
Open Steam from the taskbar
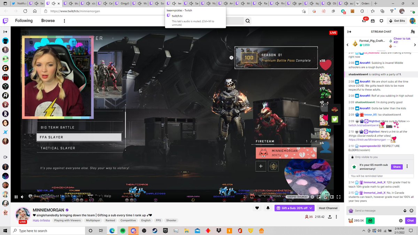[x=155, y=230]
